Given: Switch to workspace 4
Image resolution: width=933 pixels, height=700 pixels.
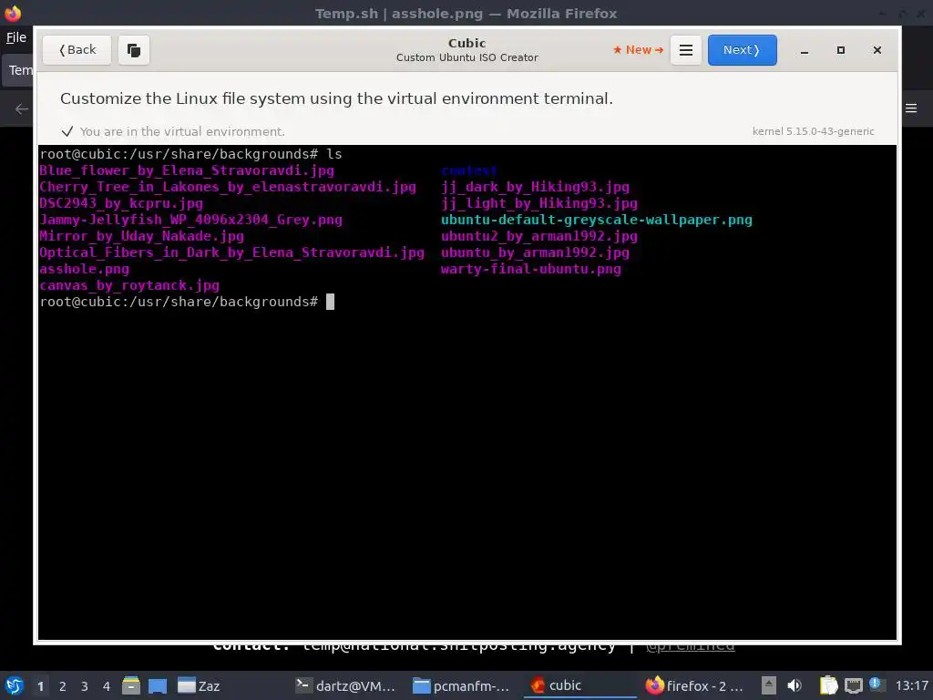Looking at the screenshot, I should [107, 686].
